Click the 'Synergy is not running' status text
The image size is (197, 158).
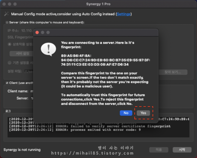click(22, 149)
